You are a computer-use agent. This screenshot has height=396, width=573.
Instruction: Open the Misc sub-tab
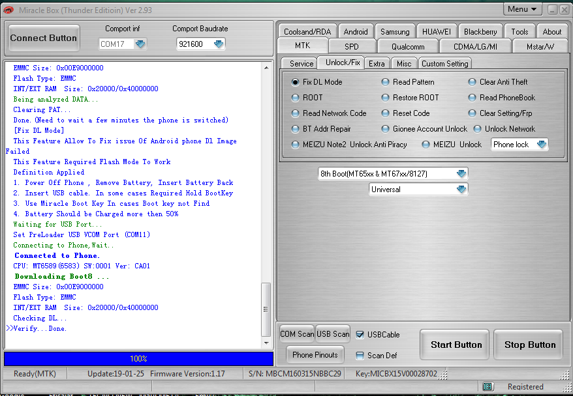tap(404, 63)
